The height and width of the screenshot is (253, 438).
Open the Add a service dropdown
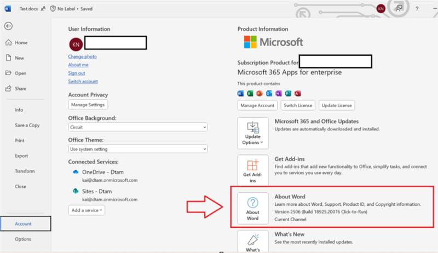click(87, 210)
